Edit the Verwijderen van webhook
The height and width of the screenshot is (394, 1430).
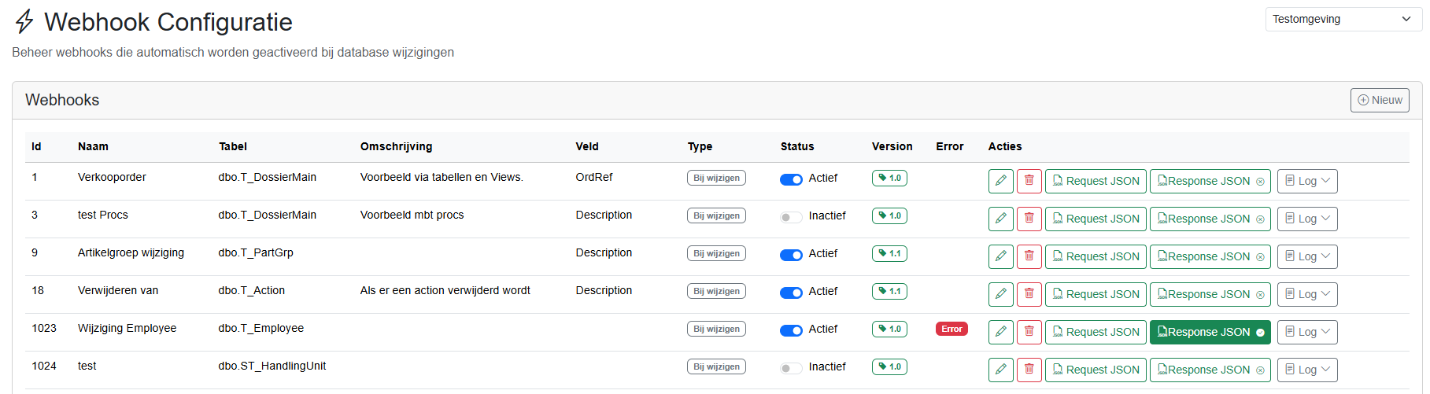1000,294
